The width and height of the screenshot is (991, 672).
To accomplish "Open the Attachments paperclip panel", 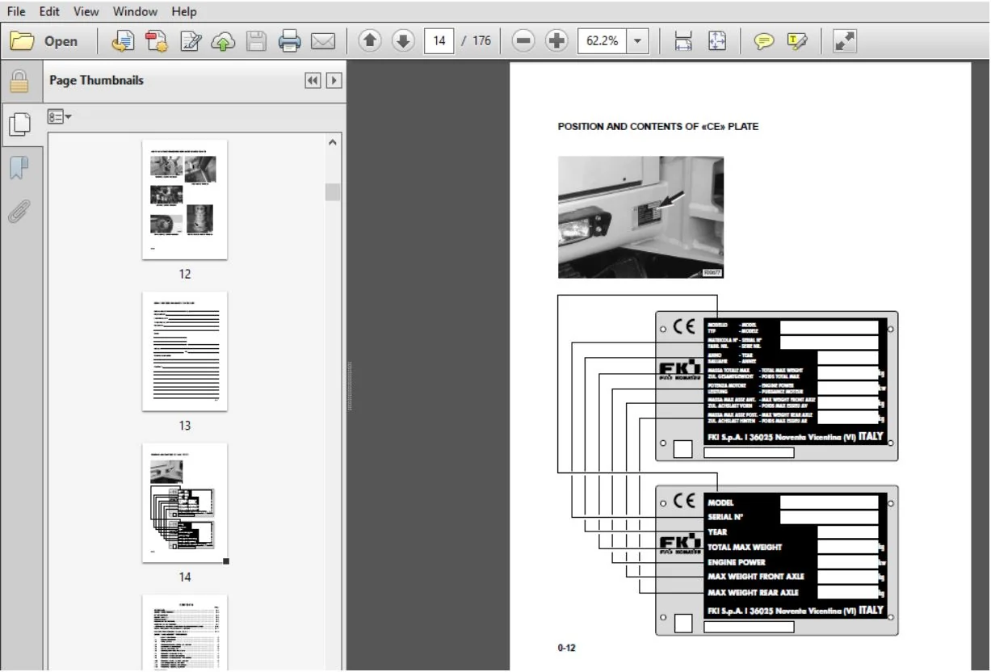I will [x=19, y=211].
